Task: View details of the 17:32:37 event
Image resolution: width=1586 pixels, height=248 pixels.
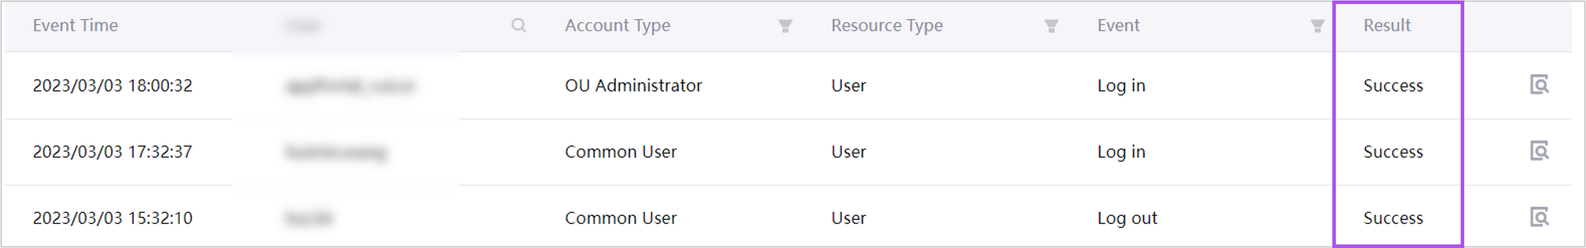Action: pyautogui.click(x=1539, y=151)
